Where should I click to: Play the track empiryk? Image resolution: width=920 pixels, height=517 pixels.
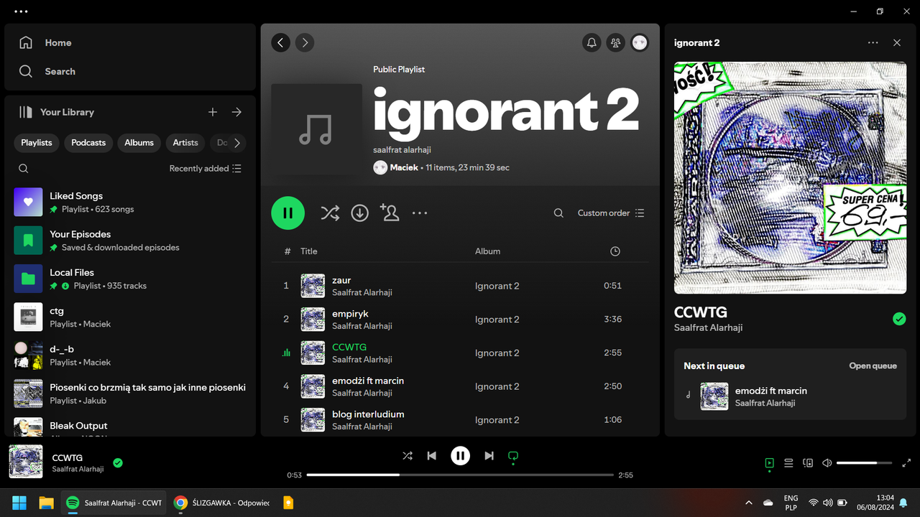point(460,319)
